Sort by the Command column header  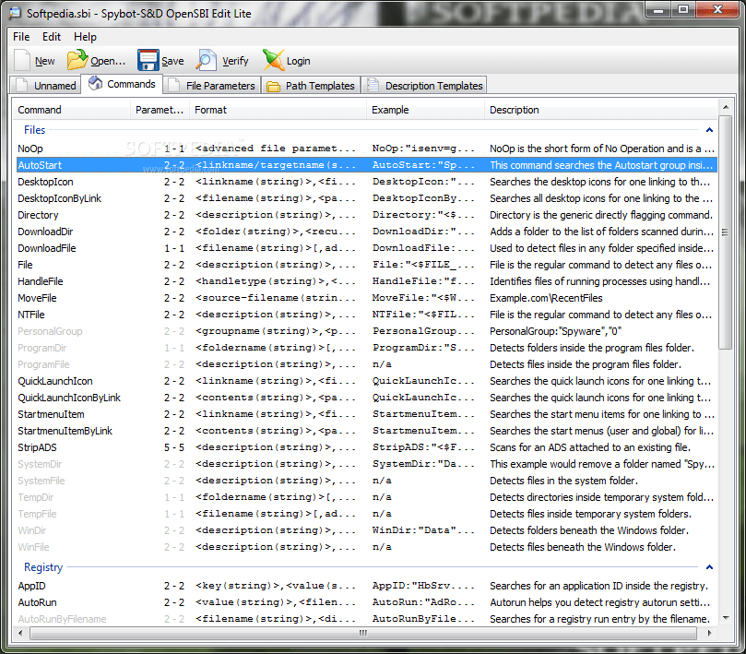click(x=71, y=110)
